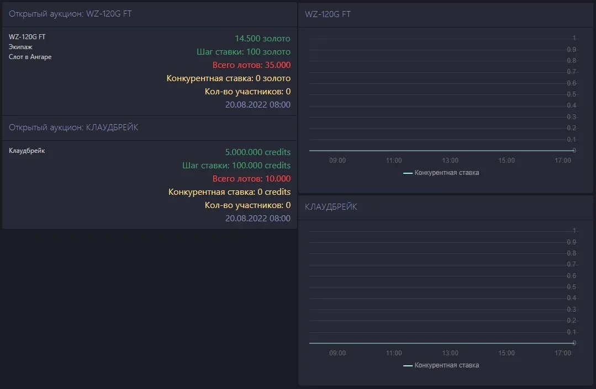Select Конкурентная ставка: 0 credits
Screen dimensions: 596x389
[229, 192]
